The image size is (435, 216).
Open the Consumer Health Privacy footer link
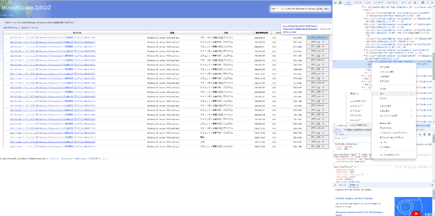tap(75, 159)
